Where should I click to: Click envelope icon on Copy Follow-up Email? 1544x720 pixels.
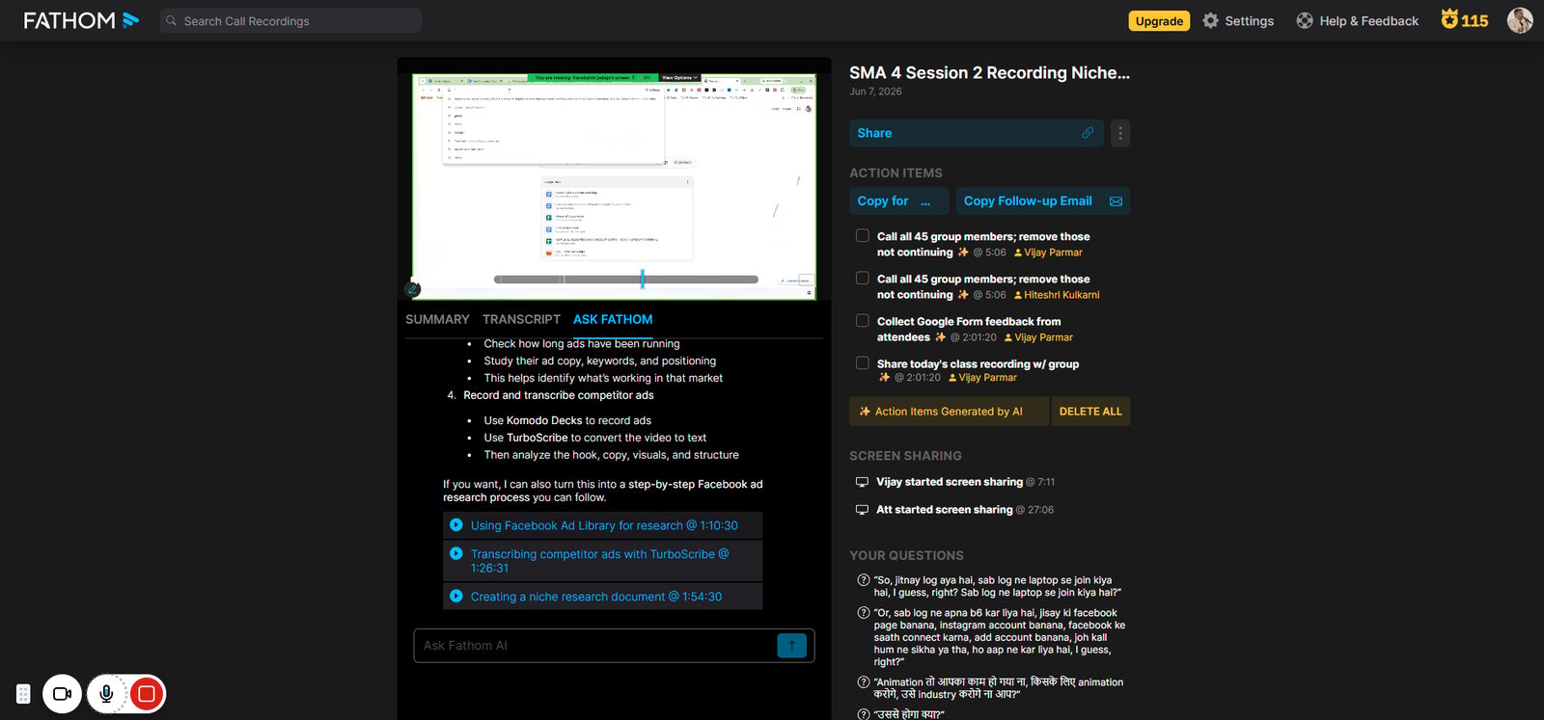(1116, 201)
